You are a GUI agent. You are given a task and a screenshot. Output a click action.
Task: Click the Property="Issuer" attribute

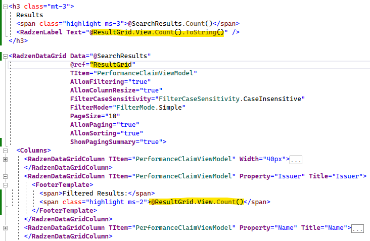coord(272,176)
